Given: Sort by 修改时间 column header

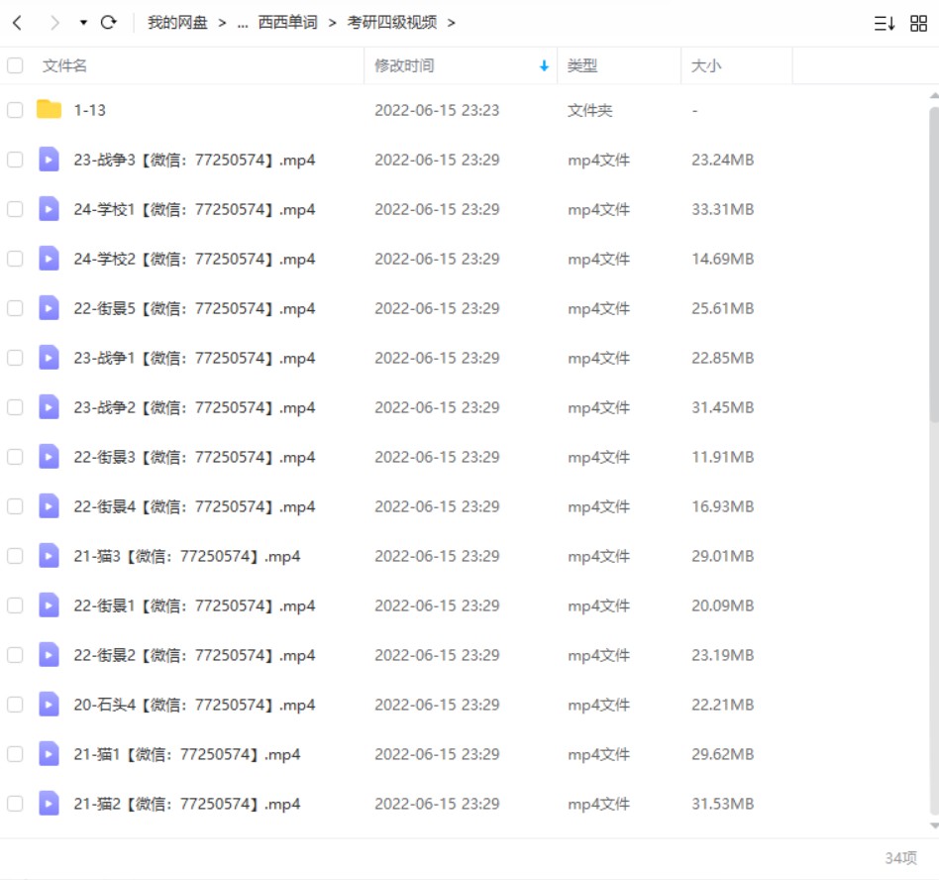Looking at the screenshot, I should click(404, 65).
